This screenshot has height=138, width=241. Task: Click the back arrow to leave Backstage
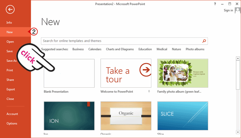coord(10,9)
